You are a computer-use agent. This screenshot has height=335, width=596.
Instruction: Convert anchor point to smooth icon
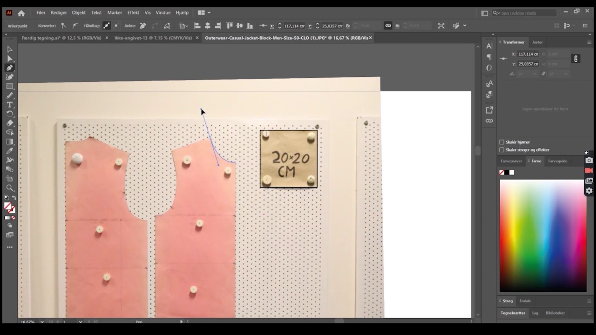click(74, 26)
